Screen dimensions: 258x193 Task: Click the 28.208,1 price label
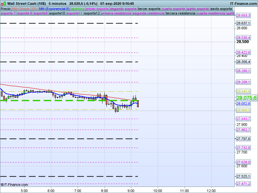pyautogui.click(x=243, y=82)
